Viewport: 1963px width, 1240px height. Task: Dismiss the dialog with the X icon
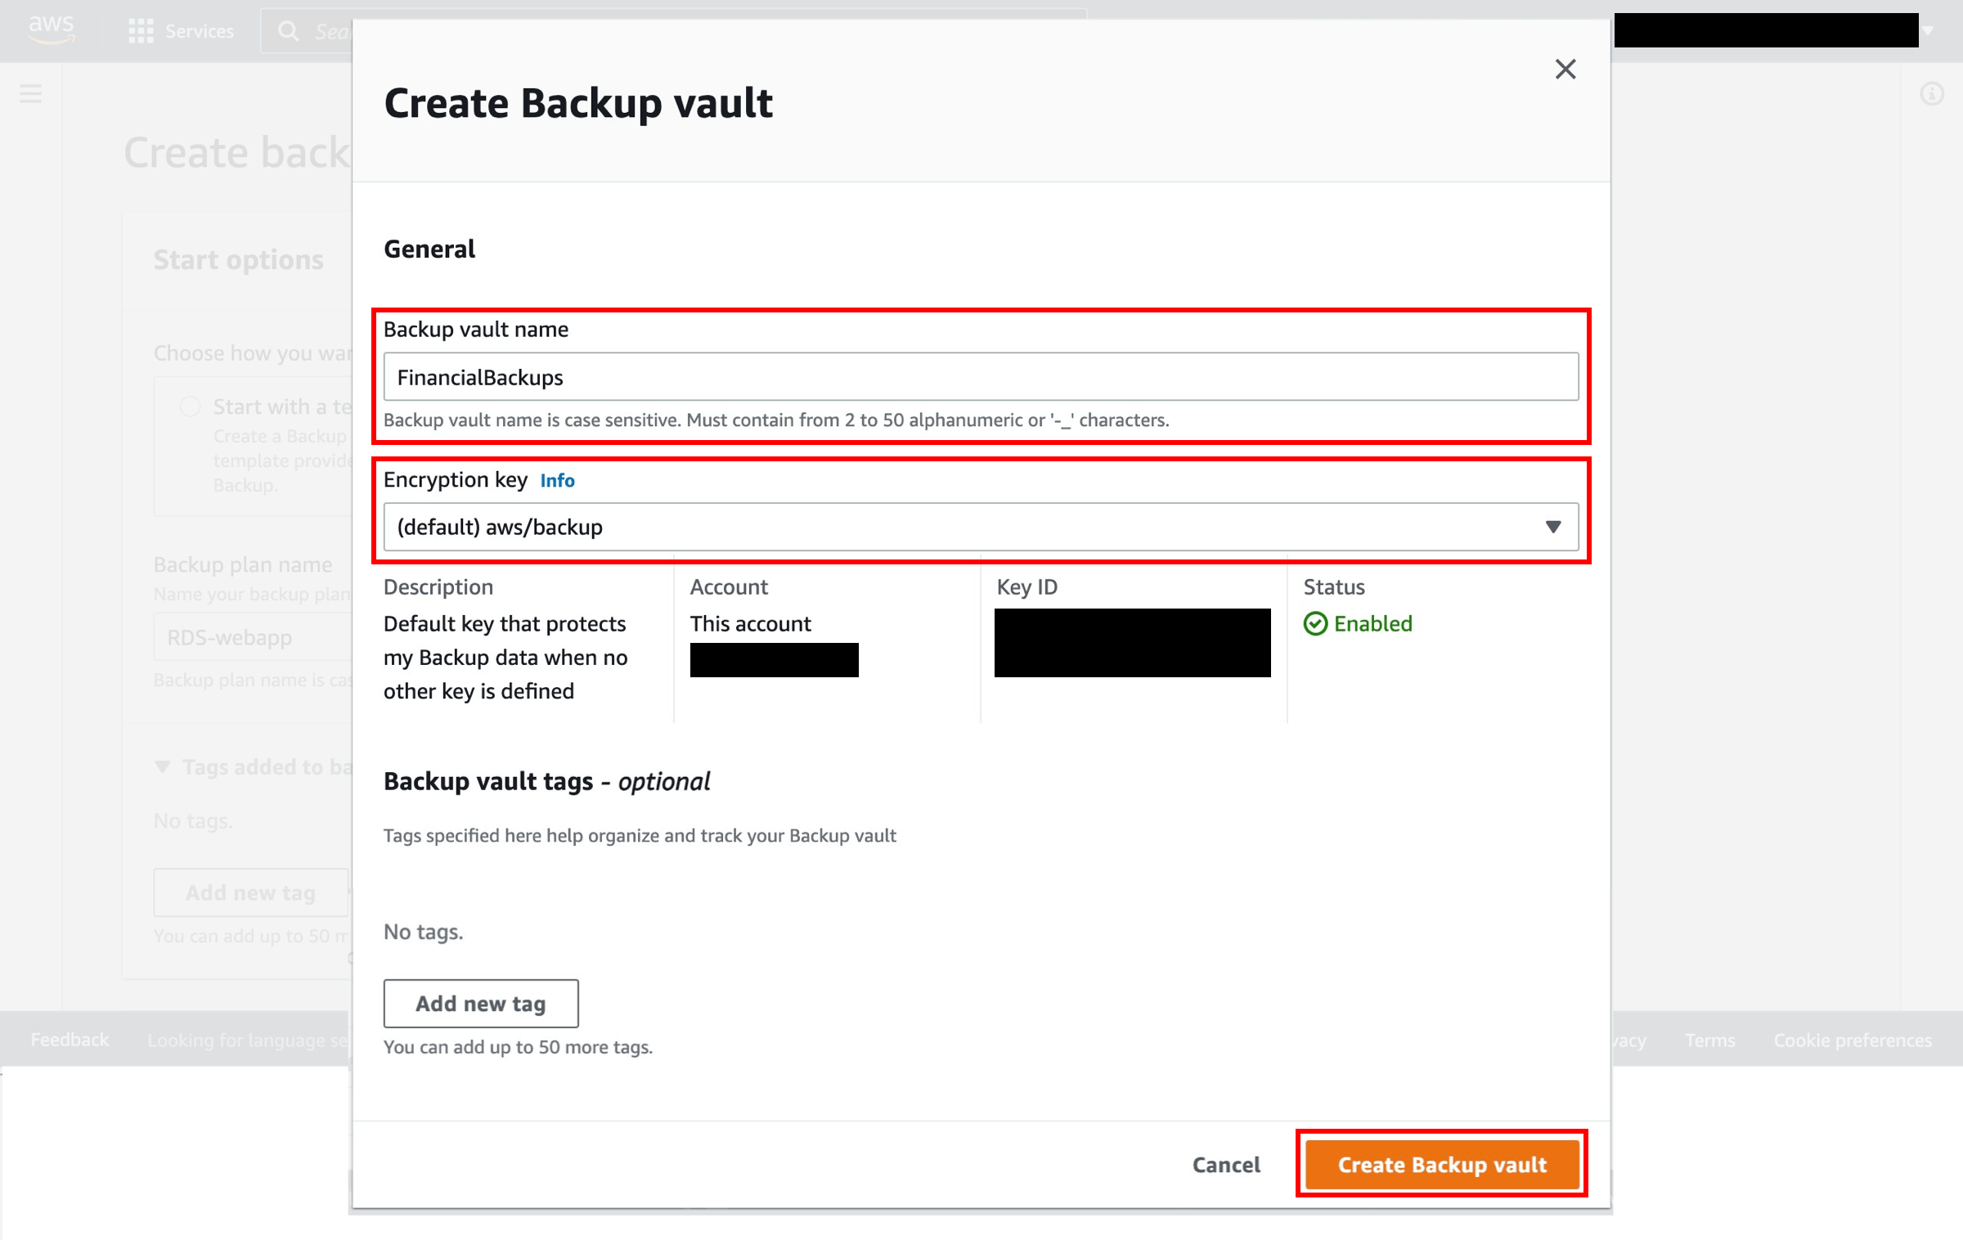point(1565,69)
